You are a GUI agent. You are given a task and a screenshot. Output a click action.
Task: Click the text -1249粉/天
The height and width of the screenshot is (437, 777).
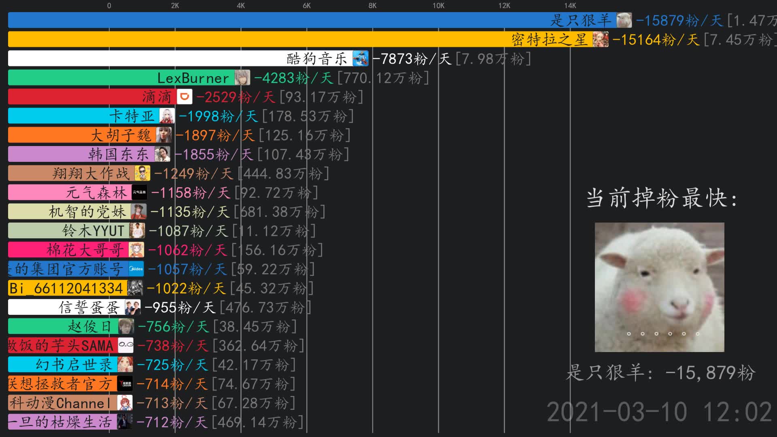(x=193, y=174)
